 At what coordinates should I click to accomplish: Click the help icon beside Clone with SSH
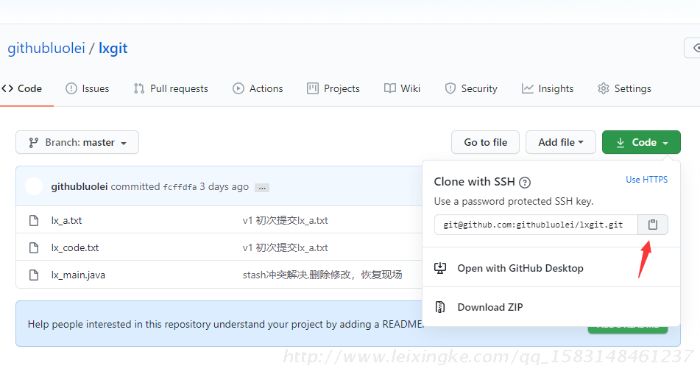[x=525, y=183]
